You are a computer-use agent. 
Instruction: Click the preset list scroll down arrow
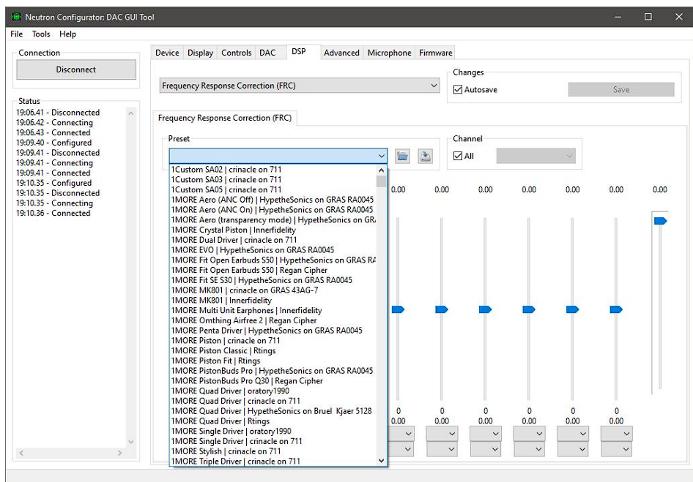[382, 461]
